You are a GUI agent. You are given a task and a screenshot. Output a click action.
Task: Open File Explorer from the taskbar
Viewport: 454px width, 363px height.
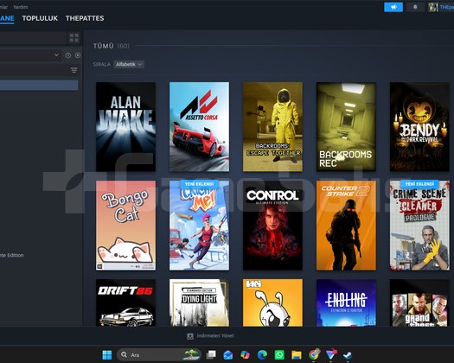[297, 354]
